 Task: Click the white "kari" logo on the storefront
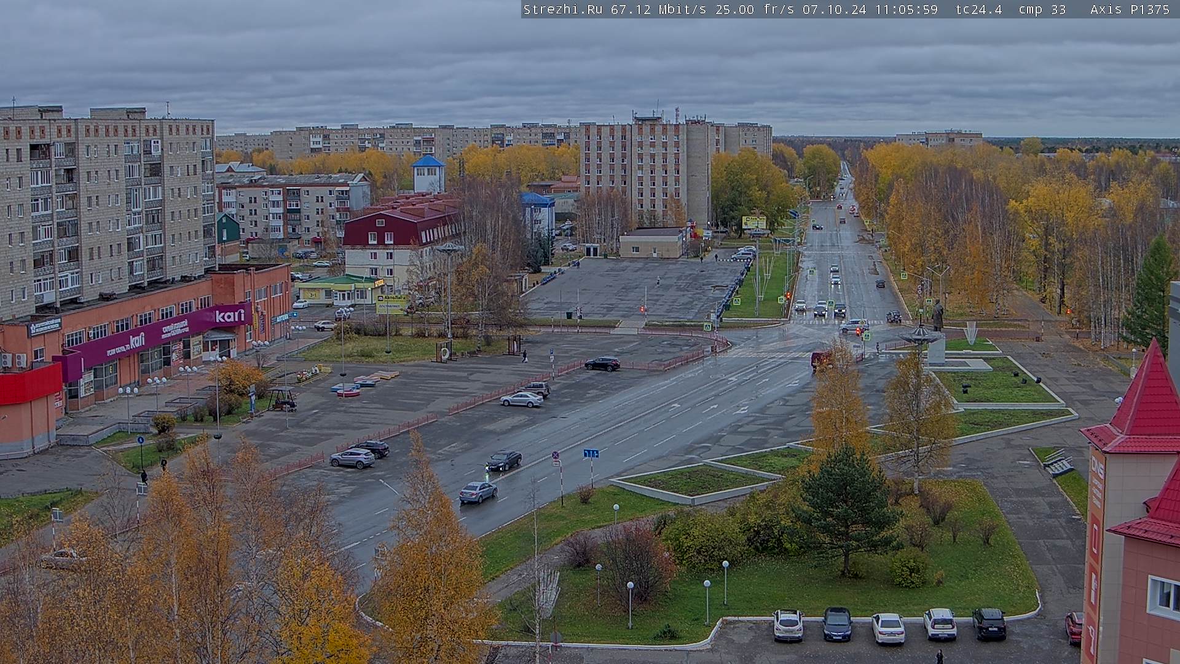tap(230, 315)
